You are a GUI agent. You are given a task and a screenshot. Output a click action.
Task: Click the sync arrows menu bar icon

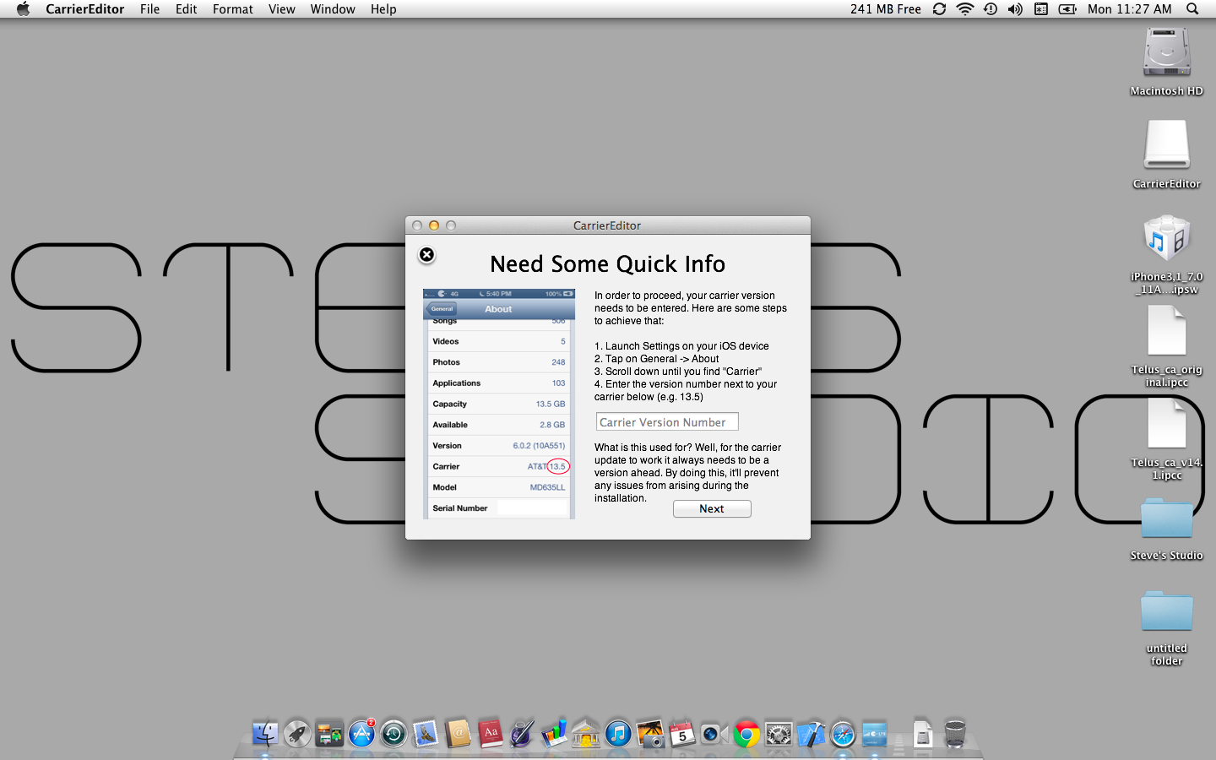click(x=939, y=9)
